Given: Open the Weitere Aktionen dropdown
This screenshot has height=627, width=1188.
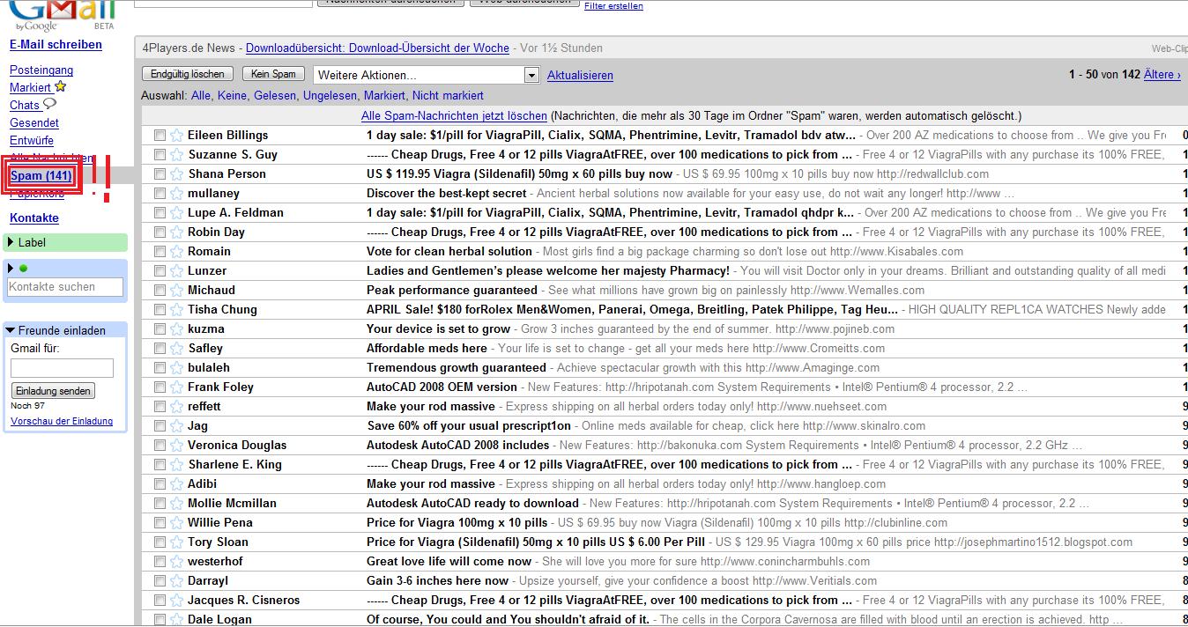Looking at the screenshot, I should (426, 75).
